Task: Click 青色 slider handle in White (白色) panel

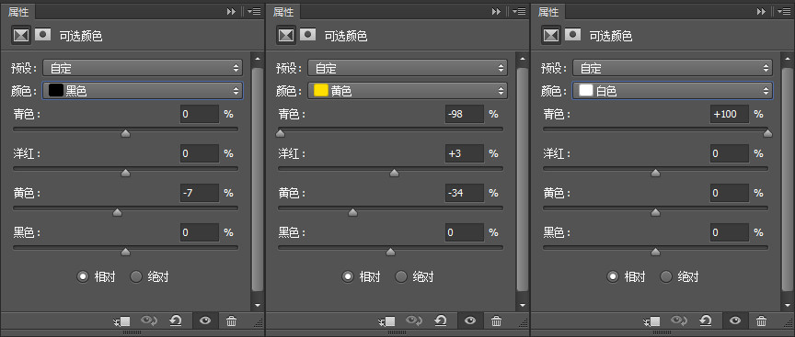Action: coord(767,133)
